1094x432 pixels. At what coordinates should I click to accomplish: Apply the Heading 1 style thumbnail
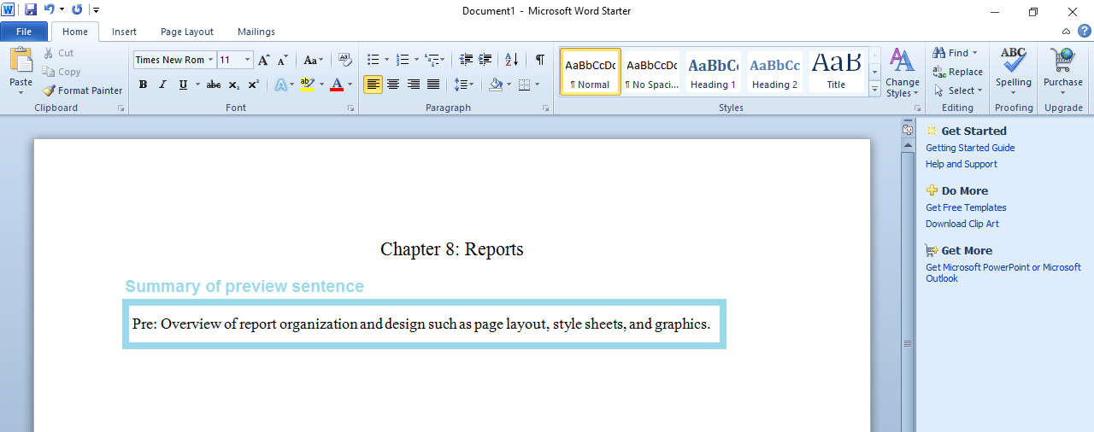click(x=713, y=71)
